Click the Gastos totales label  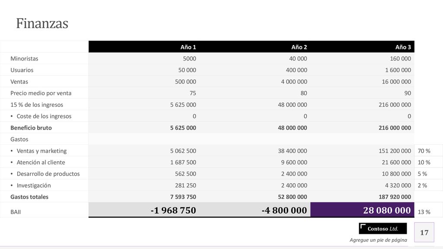click(x=29, y=197)
